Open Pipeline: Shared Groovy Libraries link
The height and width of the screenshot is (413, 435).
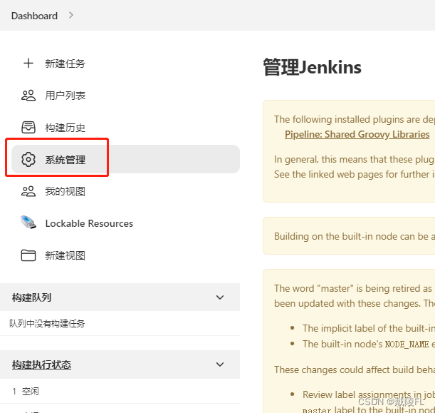pos(357,135)
